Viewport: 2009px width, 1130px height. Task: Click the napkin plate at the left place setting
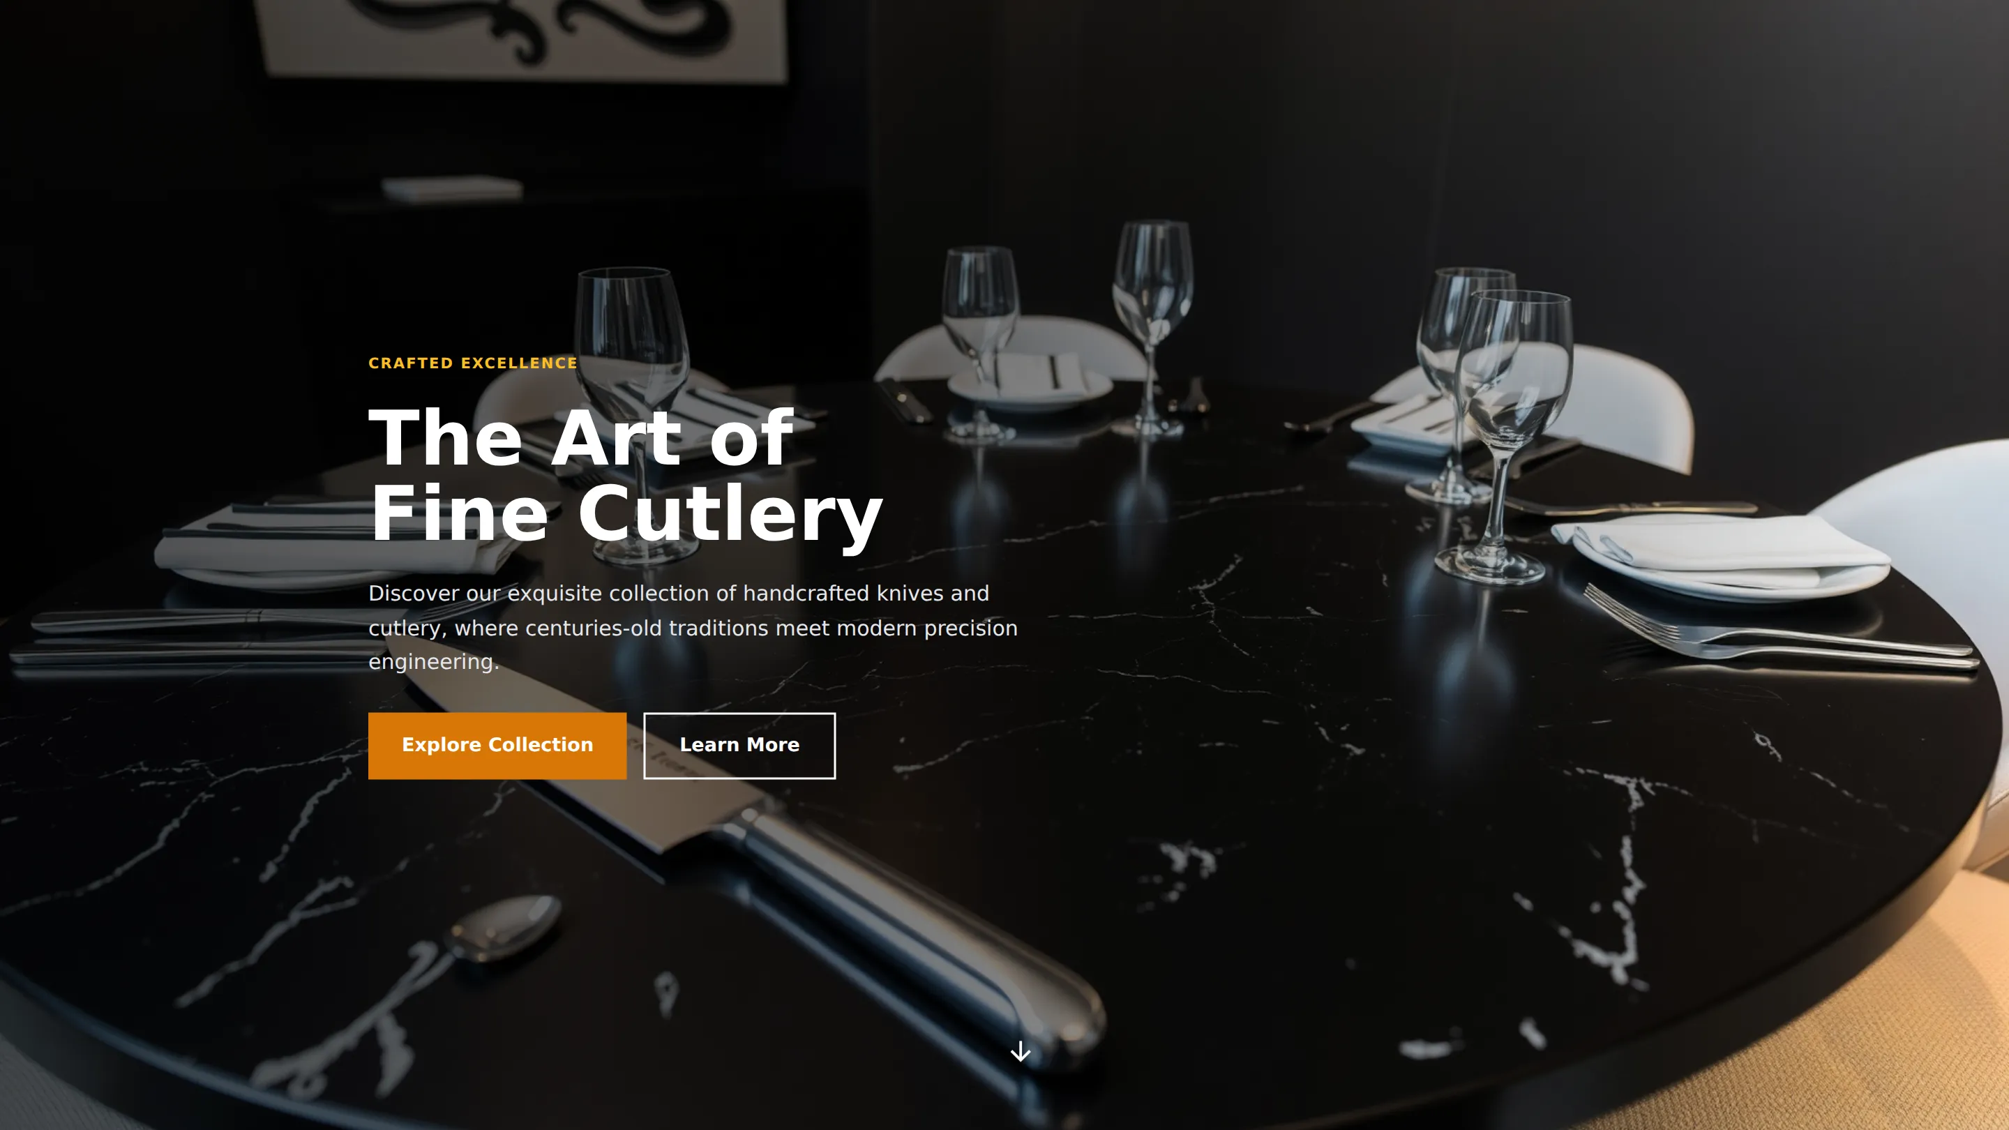[x=328, y=546]
